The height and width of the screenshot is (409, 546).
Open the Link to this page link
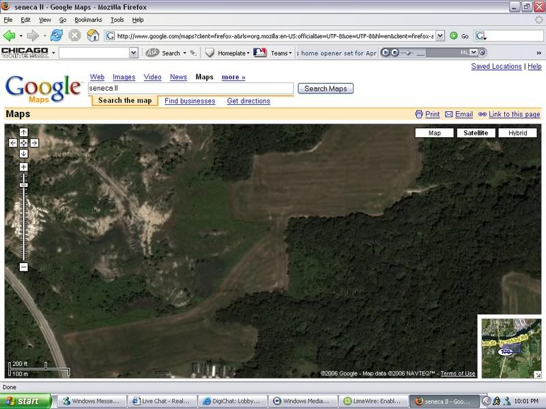pos(514,115)
